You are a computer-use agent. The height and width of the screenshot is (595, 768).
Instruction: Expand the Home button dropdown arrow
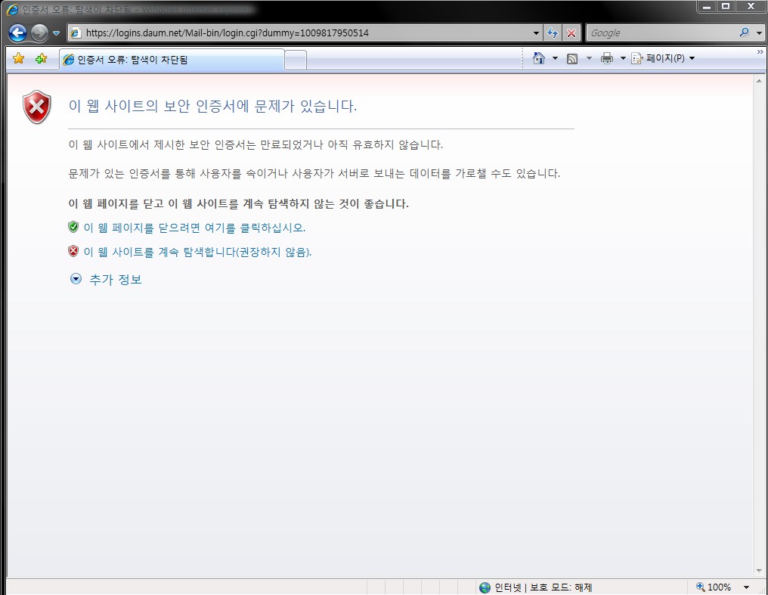point(555,58)
